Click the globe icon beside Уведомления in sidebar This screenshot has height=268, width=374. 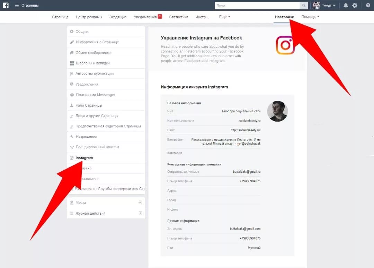pos(72,84)
